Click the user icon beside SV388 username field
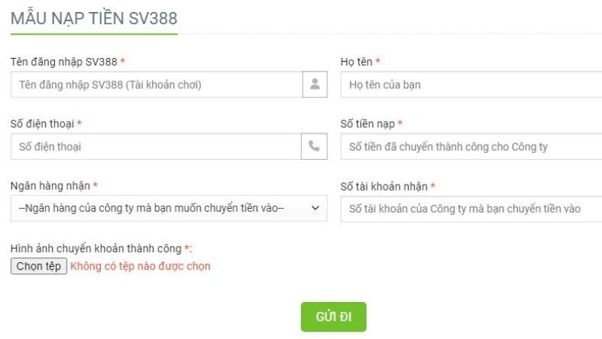 coord(315,84)
